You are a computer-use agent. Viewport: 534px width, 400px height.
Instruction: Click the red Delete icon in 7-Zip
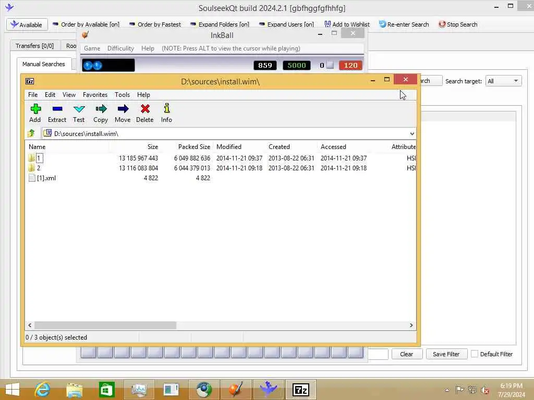click(x=145, y=113)
